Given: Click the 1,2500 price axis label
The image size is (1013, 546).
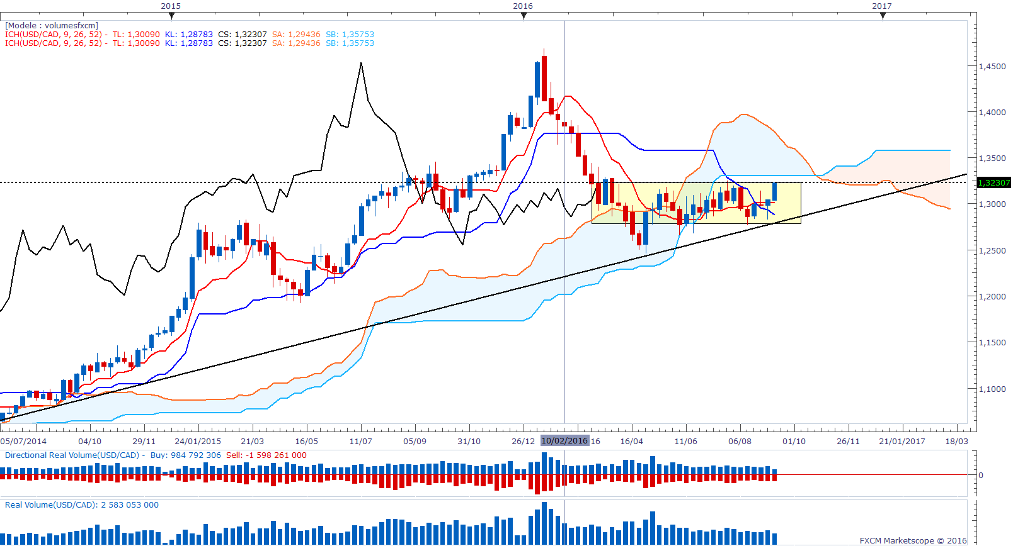Looking at the screenshot, I should point(992,251).
